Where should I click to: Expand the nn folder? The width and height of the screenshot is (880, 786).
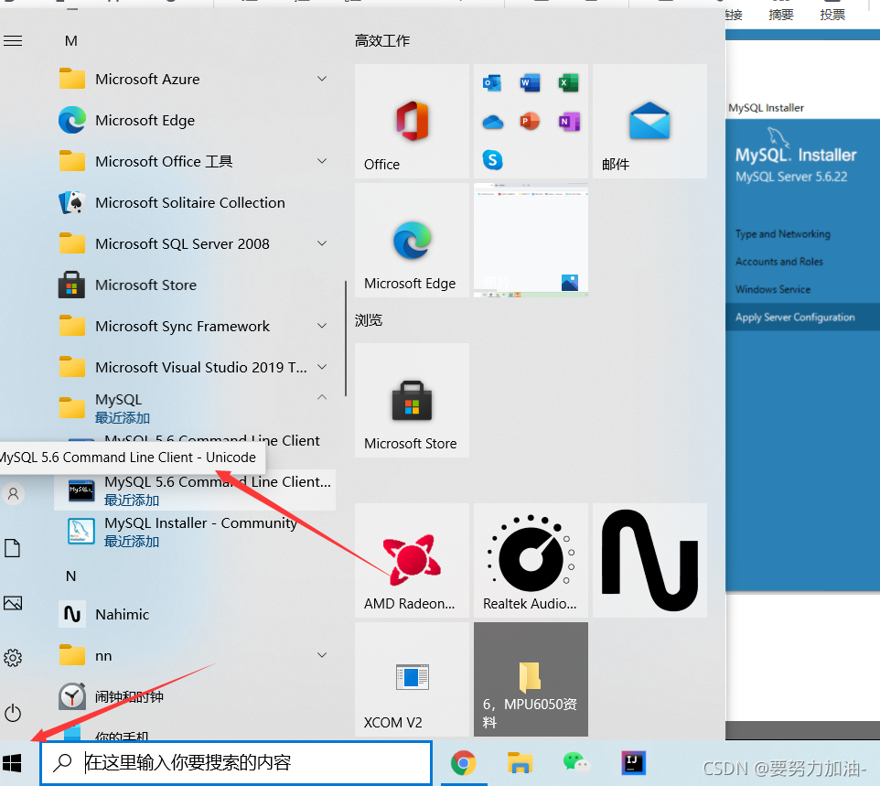(195, 656)
